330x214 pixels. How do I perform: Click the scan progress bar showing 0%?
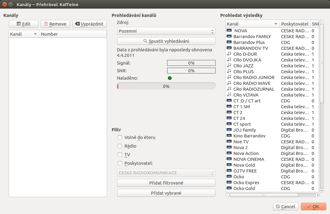pos(166,86)
